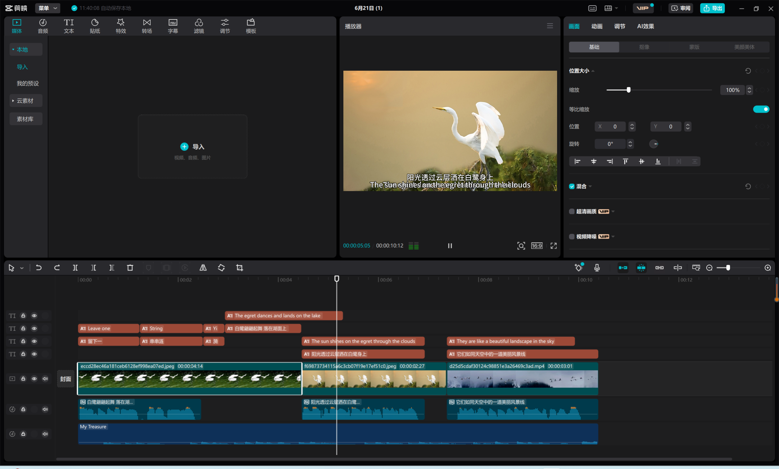Click the mirror flip icon in timeline toolbar
779x469 pixels.
[x=203, y=268]
